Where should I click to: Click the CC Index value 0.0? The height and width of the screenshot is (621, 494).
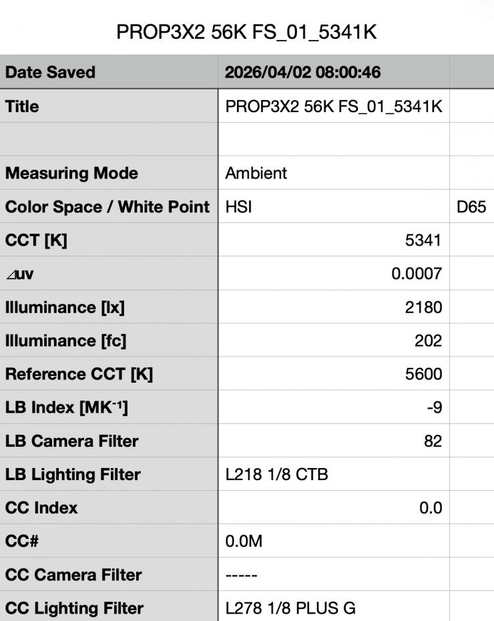click(431, 508)
